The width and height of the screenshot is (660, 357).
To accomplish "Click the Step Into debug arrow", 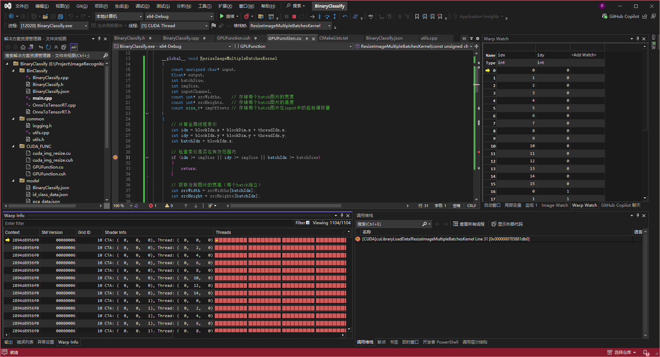I will [319, 17].
